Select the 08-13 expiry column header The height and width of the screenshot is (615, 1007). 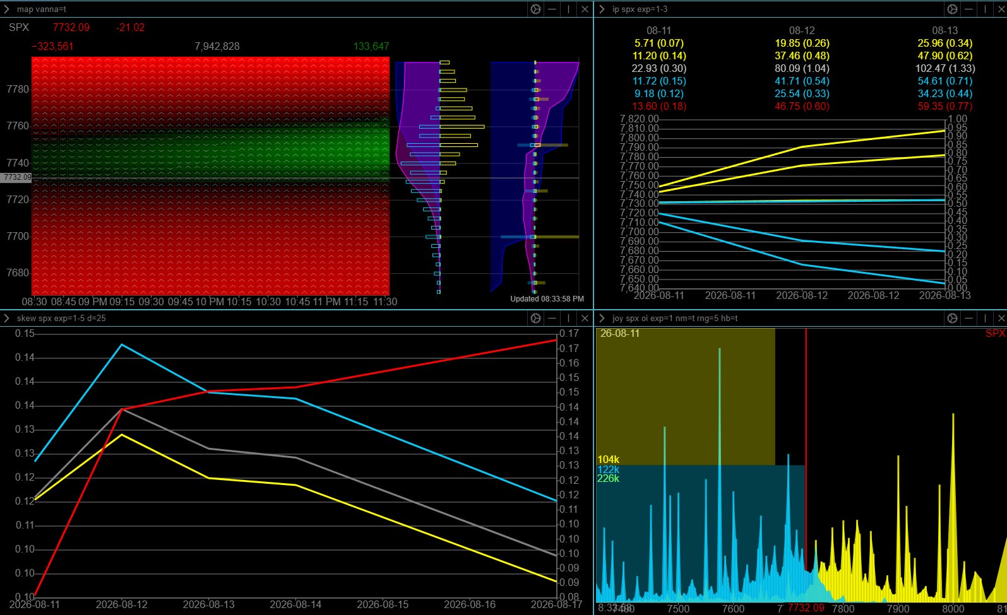click(x=944, y=30)
